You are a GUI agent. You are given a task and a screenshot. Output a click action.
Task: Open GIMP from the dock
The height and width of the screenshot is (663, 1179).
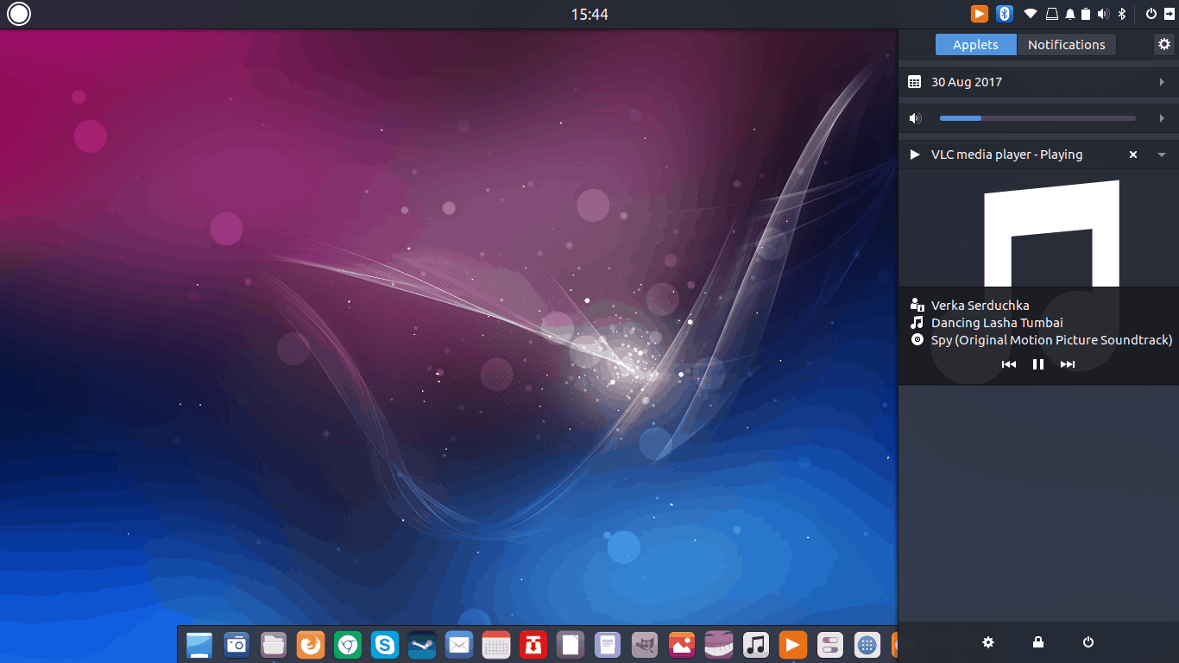pos(645,644)
